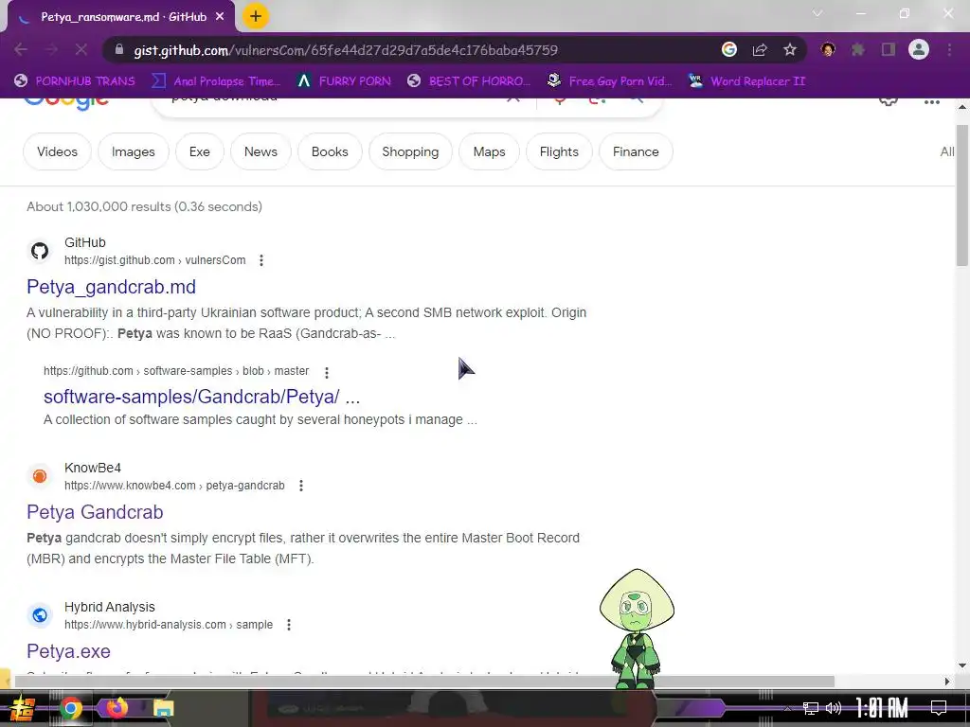970x727 pixels.
Task: View site info via the lock icon
Action: [119, 49]
